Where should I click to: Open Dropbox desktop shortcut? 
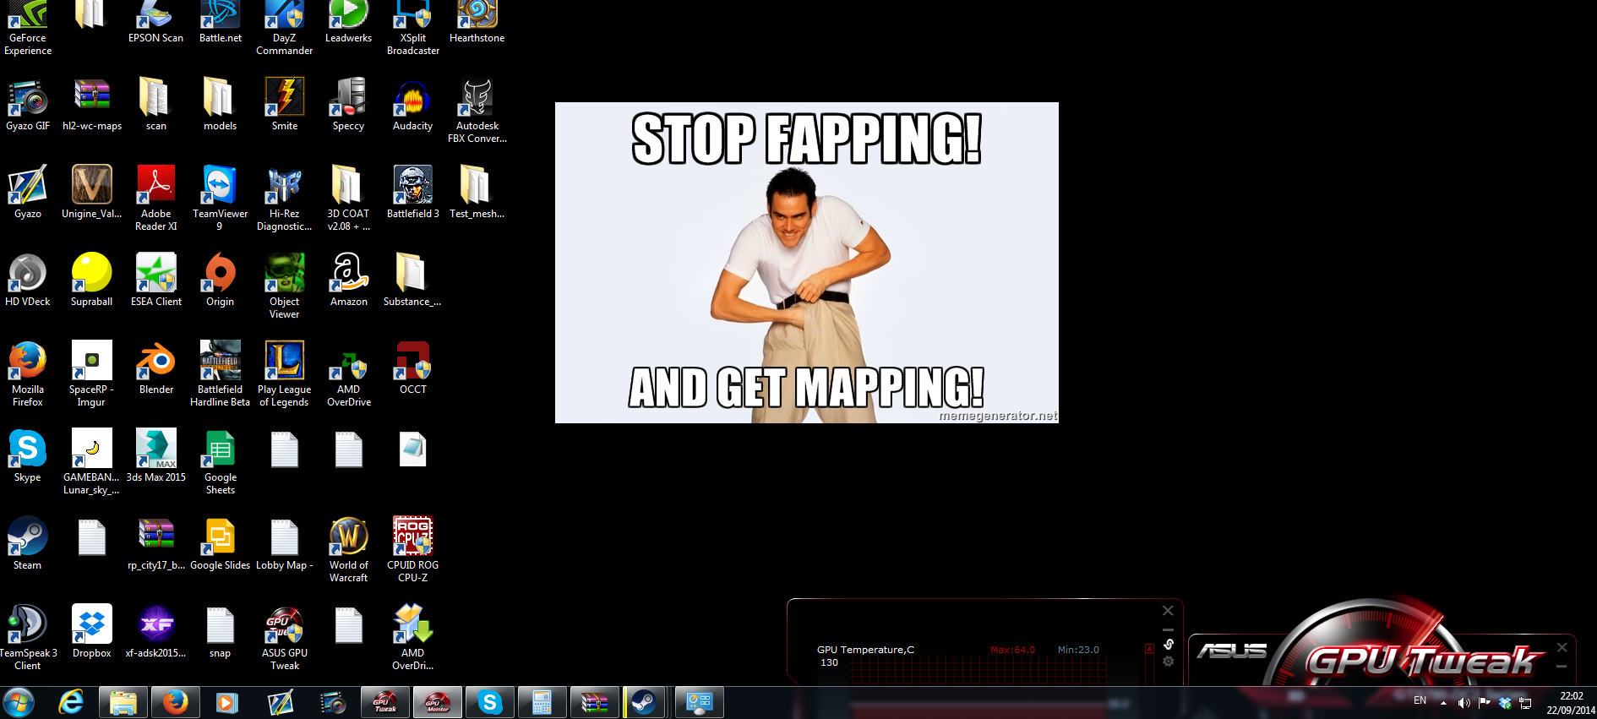click(x=92, y=632)
